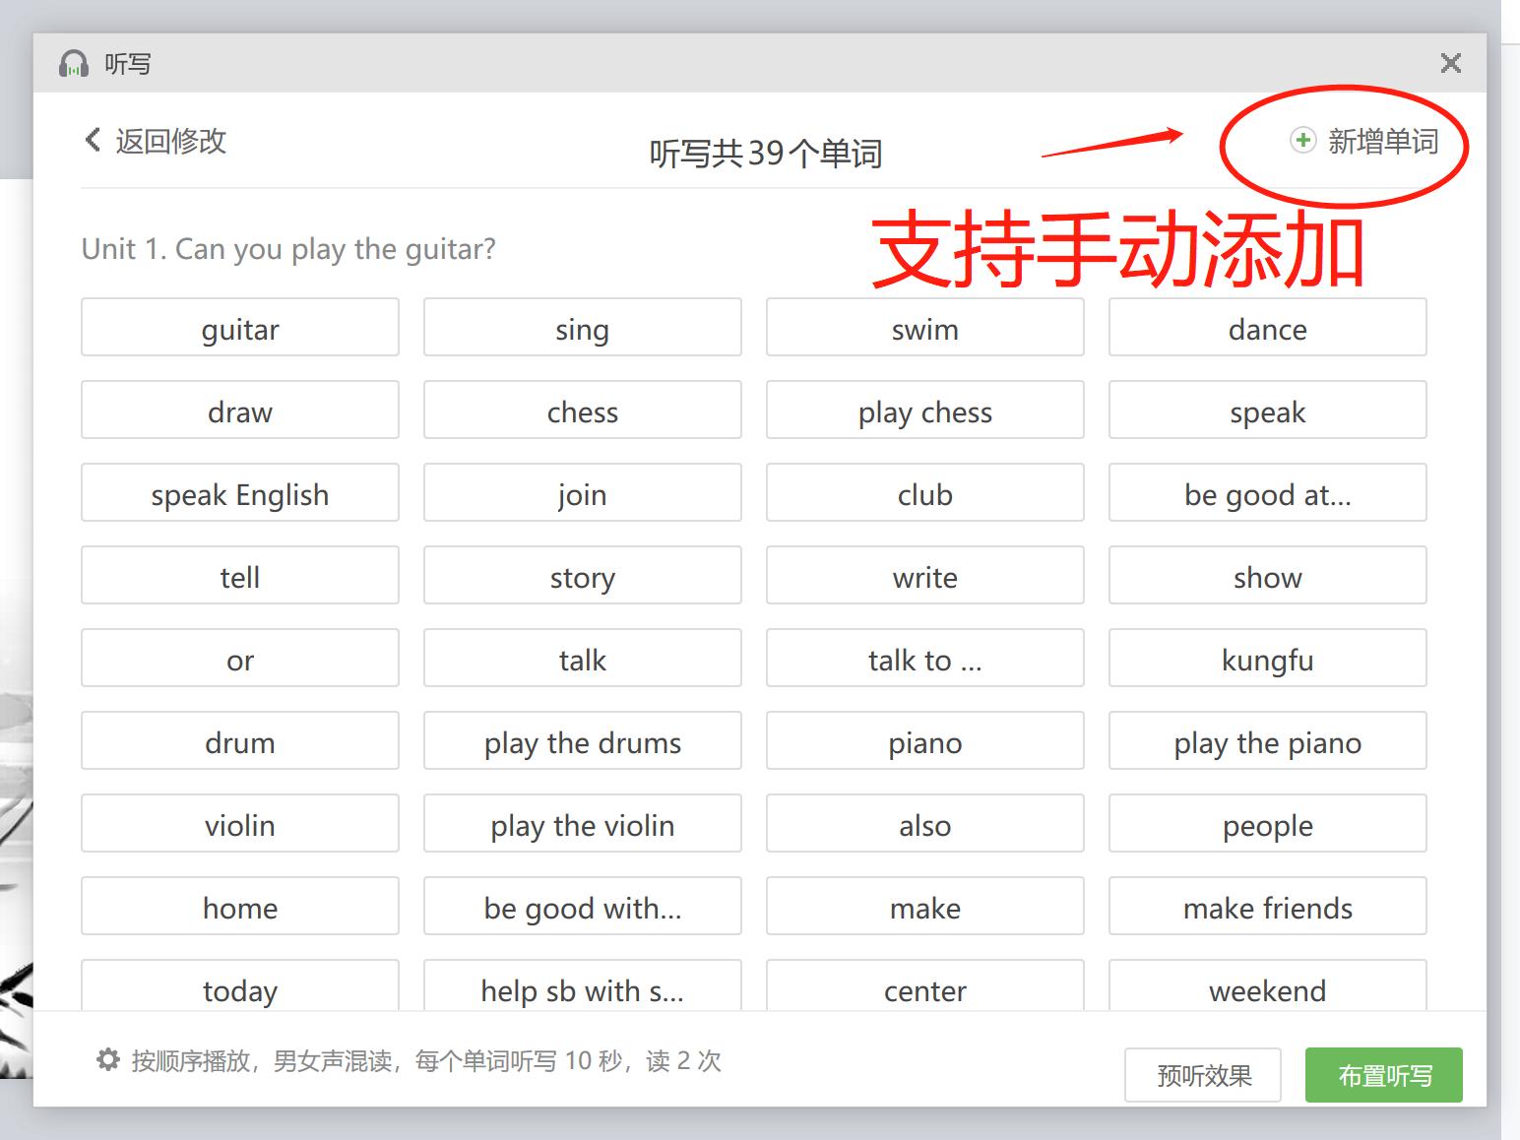Select the phrase "be good with..."
The height and width of the screenshot is (1140, 1520).
(x=583, y=906)
